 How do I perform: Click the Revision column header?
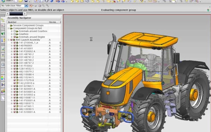tap(54, 22)
